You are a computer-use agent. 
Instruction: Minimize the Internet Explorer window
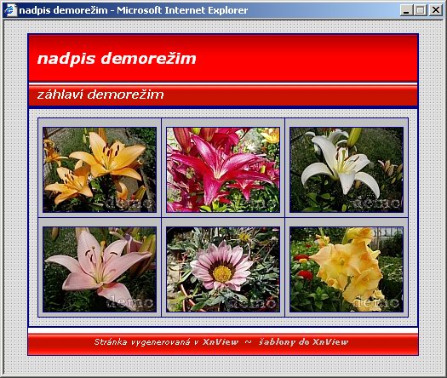[406, 10]
